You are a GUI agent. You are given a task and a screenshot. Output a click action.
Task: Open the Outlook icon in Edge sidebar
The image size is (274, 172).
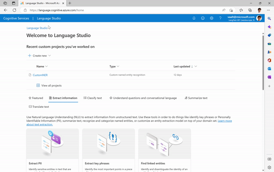(269, 69)
